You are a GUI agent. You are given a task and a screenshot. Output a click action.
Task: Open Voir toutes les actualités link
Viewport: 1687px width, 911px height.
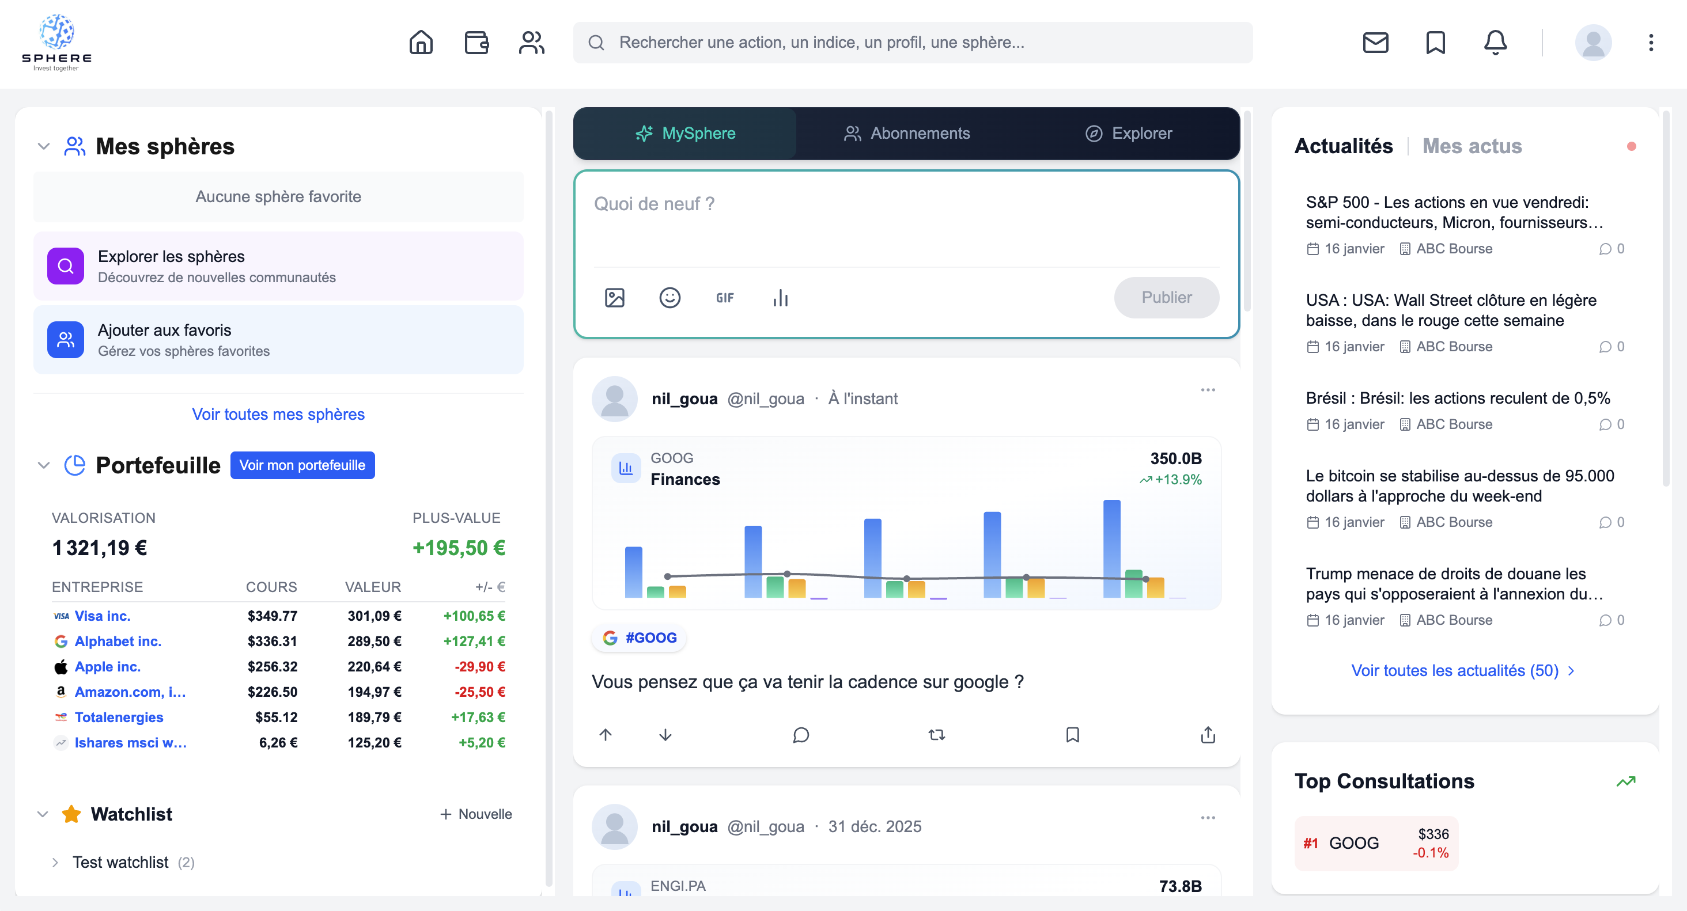[1462, 670]
